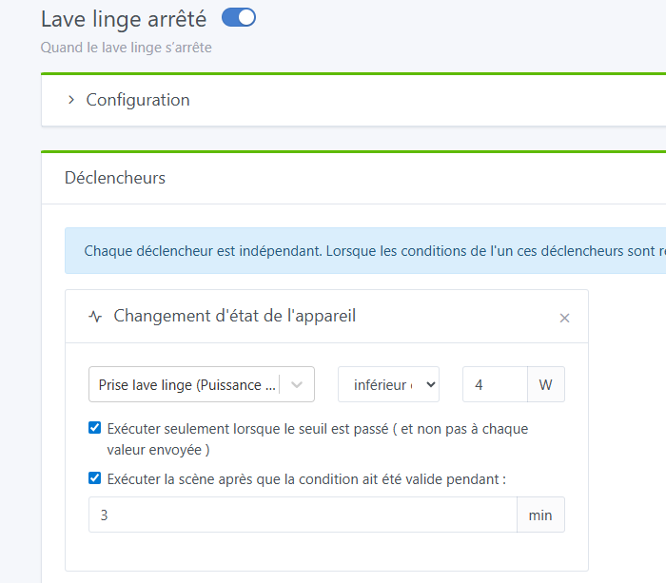The image size is (666, 583).
Task: Uncheck Exécuter la scène après condition valide
Action: (94, 478)
